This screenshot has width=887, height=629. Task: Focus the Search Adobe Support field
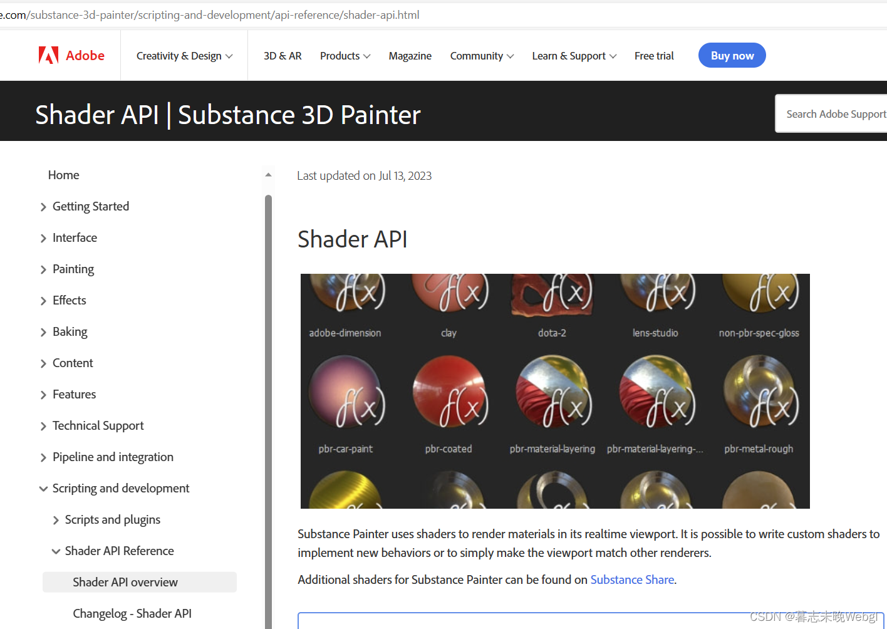[831, 113]
